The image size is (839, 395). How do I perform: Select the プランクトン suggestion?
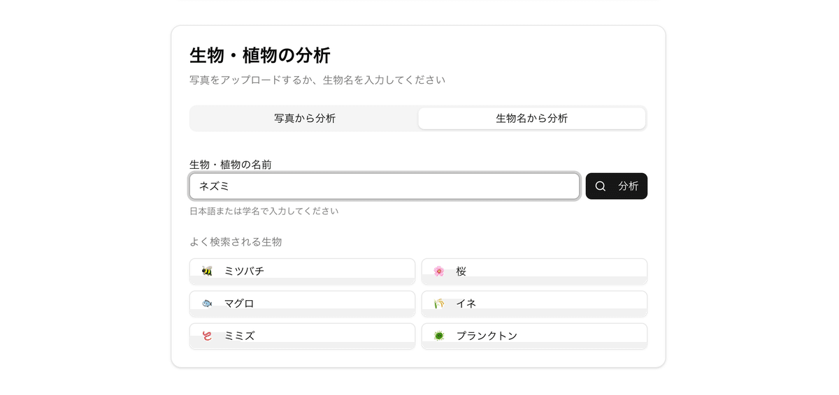coord(534,336)
